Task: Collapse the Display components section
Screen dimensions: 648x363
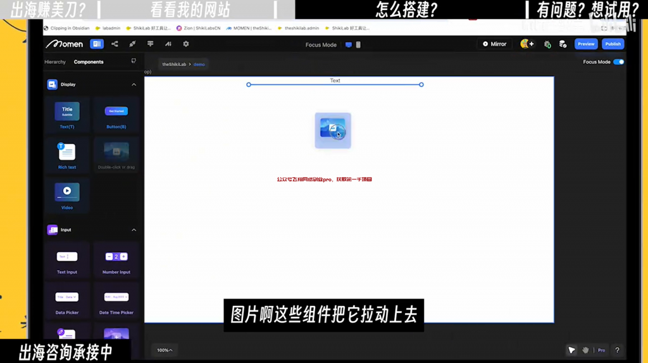Action: pos(134,84)
